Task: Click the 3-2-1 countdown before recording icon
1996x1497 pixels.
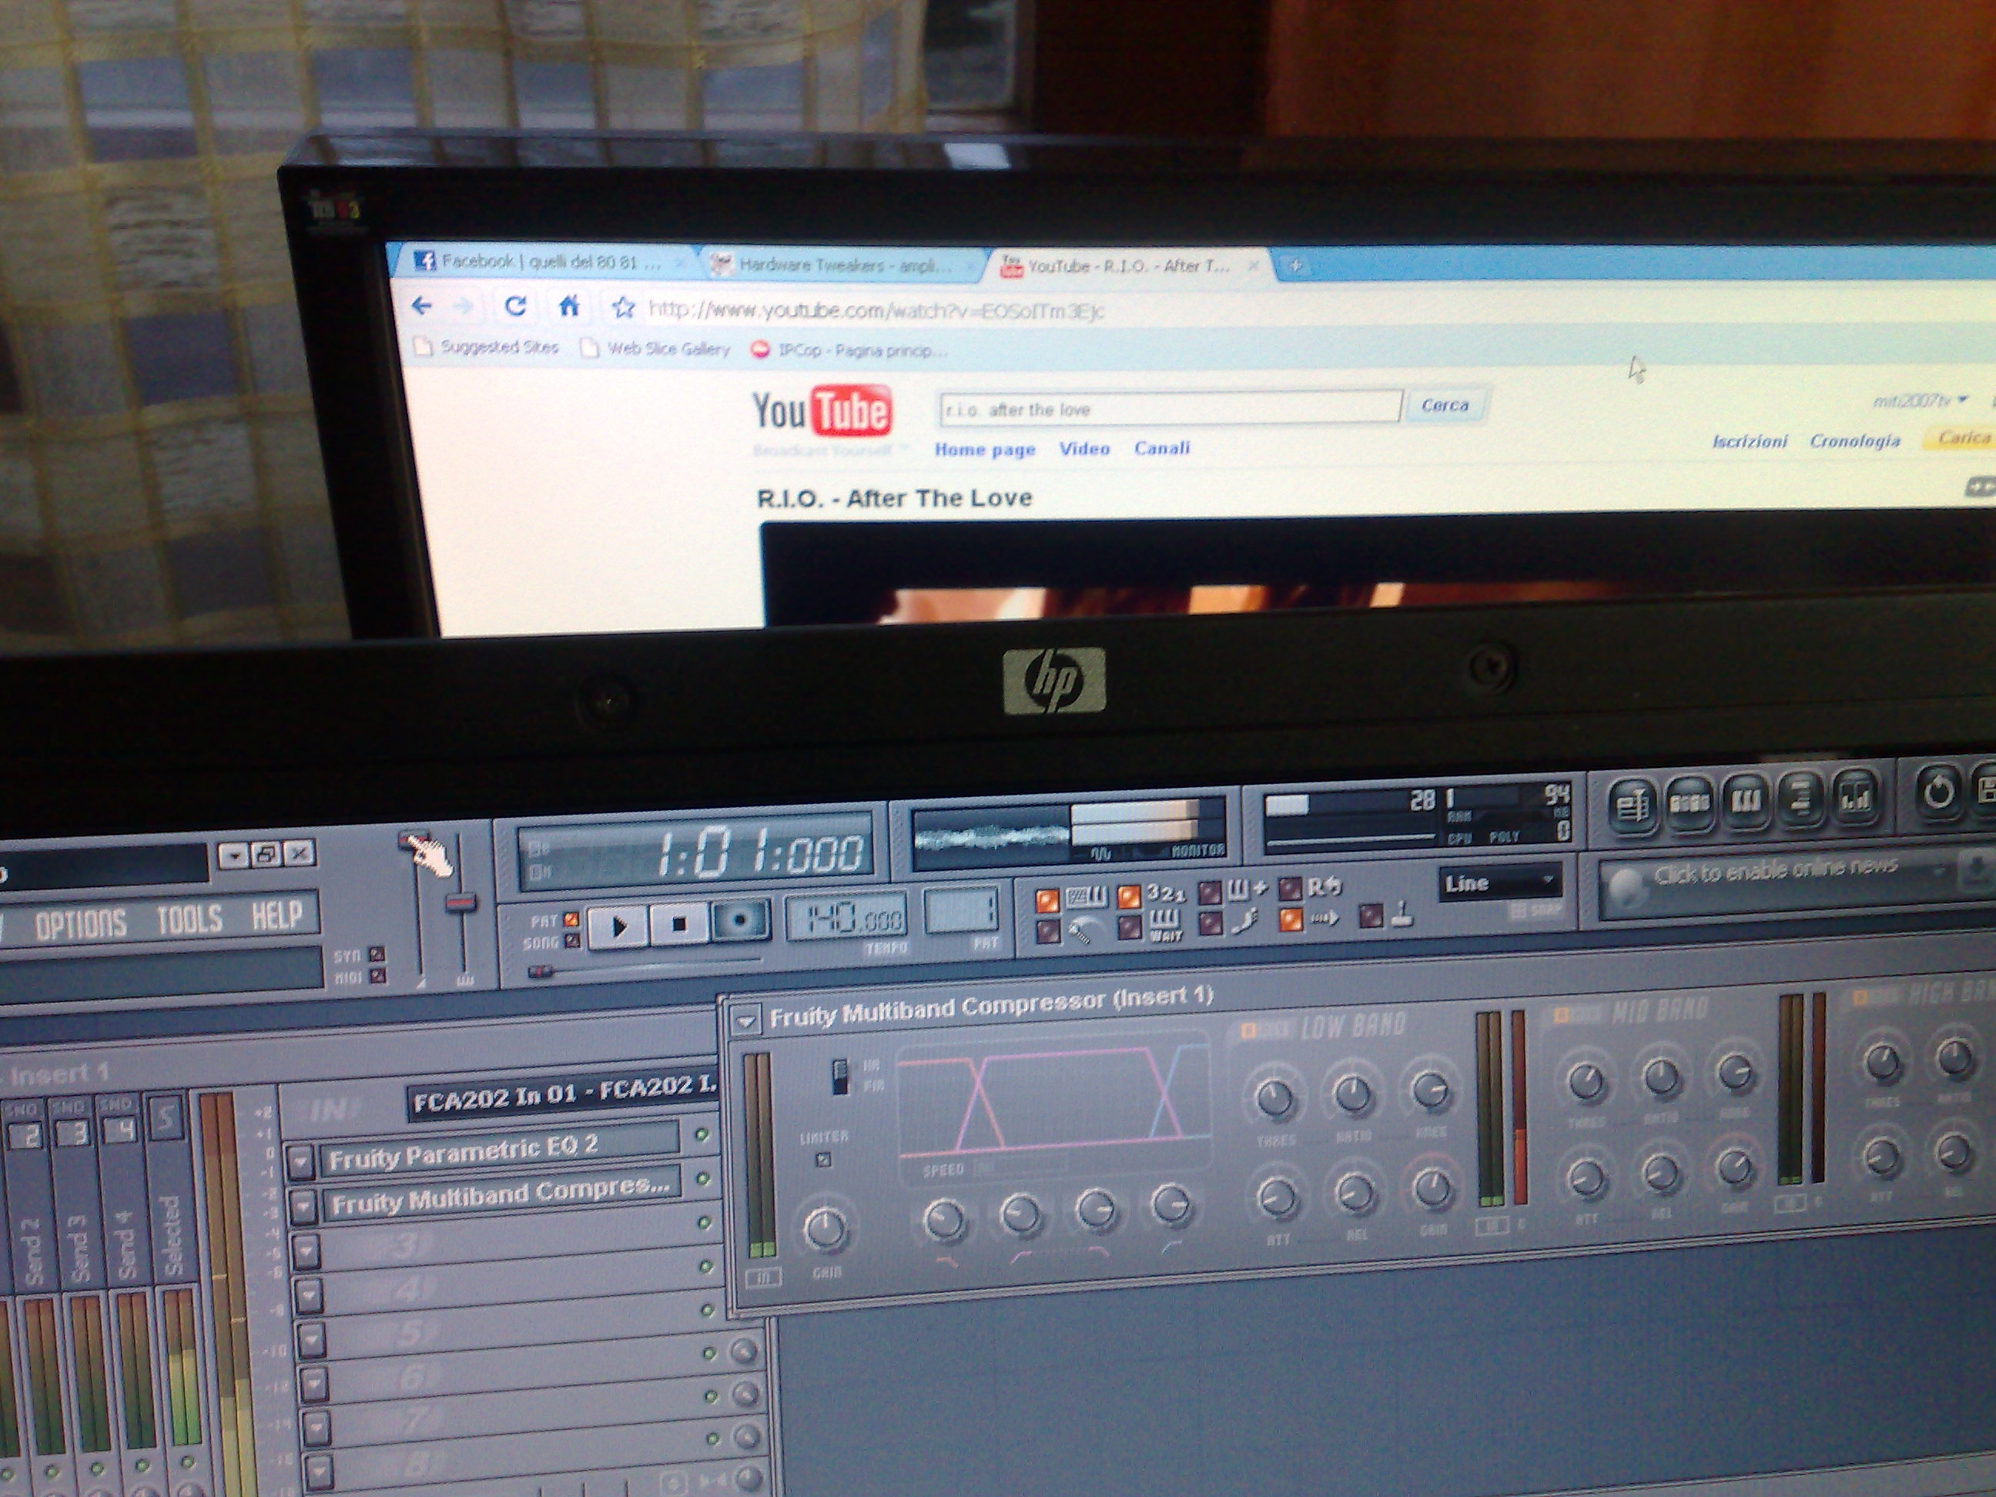Action: (x=1166, y=894)
